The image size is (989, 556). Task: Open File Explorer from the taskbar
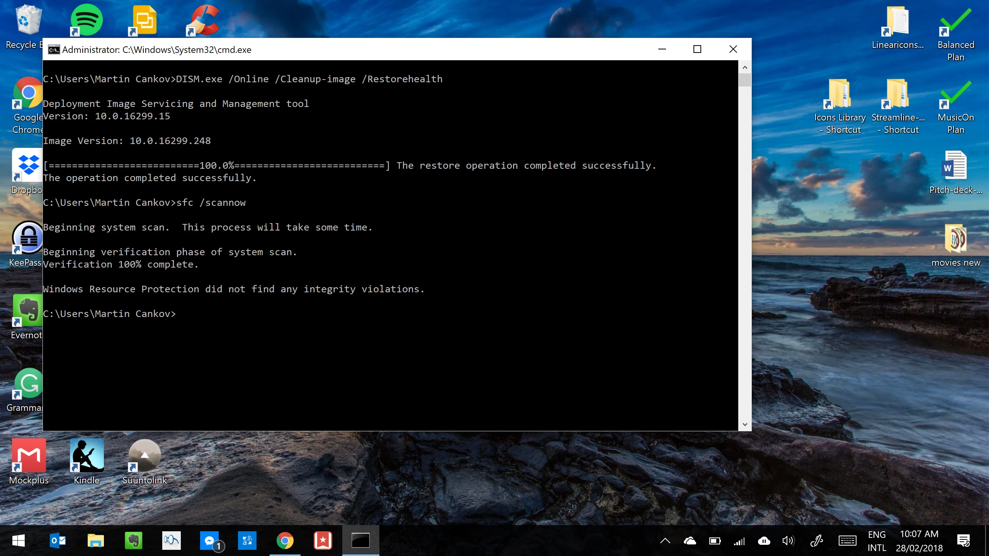coord(95,541)
